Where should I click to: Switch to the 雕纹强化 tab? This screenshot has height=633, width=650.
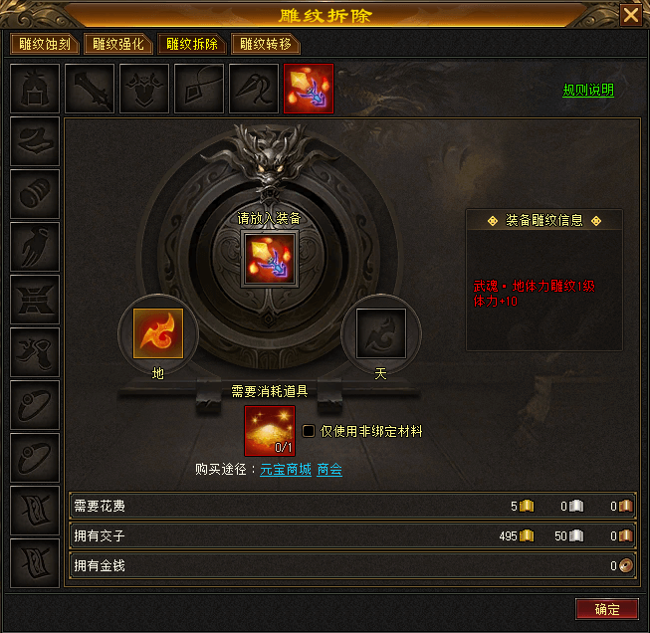tap(118, 44)
